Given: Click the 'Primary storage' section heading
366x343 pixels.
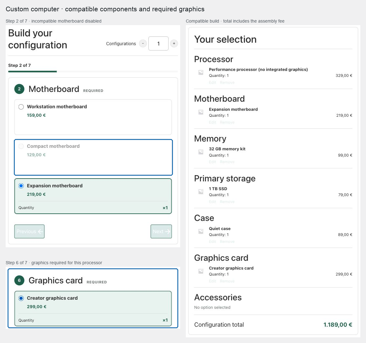Looking at the screenshot, I should point(225,179).
